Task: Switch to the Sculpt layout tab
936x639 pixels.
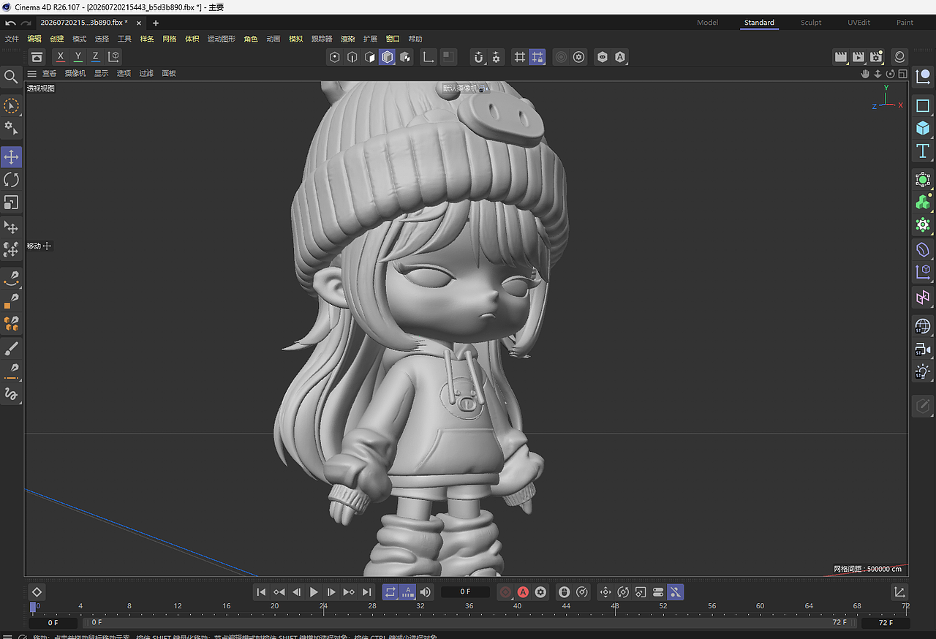Action: pos(811,23)
